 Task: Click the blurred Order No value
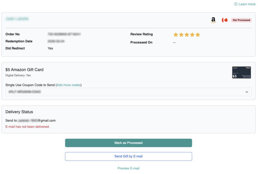click(64, 34)
